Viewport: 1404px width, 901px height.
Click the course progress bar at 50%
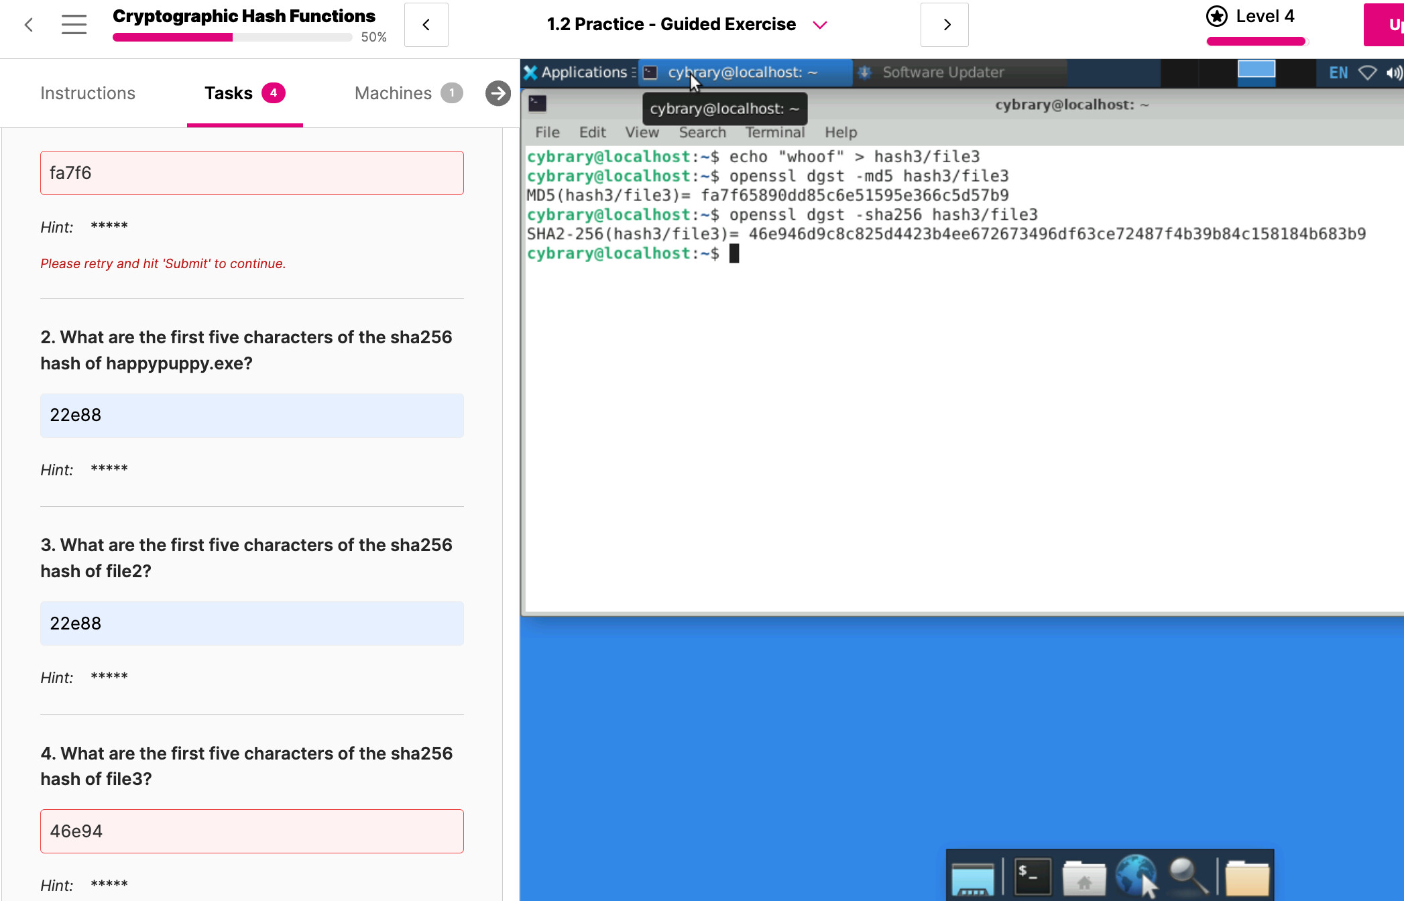click(232, 38)
